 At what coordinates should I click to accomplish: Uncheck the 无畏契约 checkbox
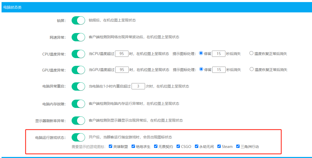[156, 146]
